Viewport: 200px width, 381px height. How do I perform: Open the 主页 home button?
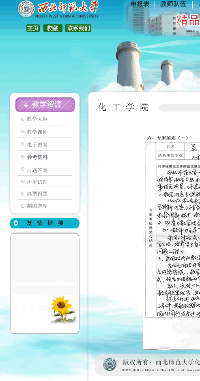33,28
